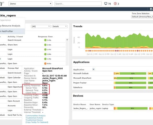This screenshot has height=125, width=153.
Task: Click green status dot for Share Item 2.42s
Action: [45, 45]
